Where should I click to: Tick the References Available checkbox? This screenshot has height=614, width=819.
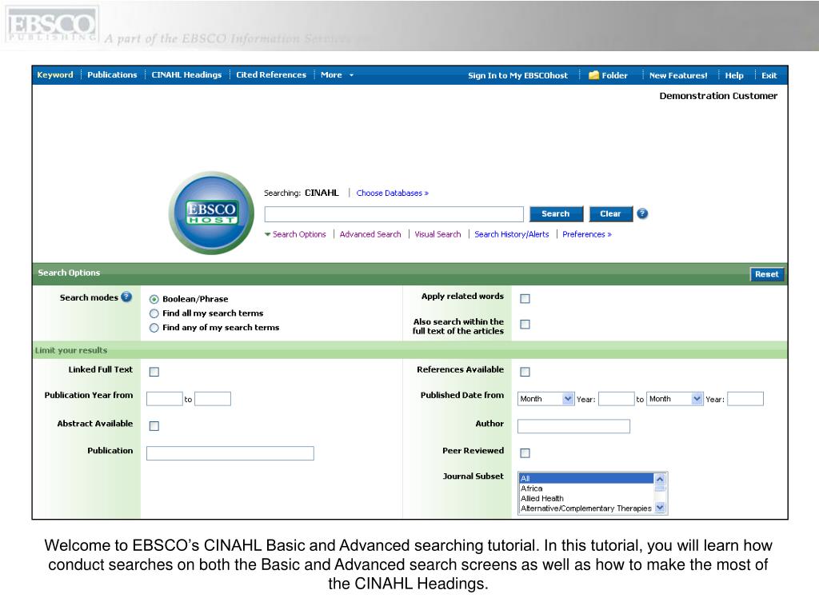(525, 372)
